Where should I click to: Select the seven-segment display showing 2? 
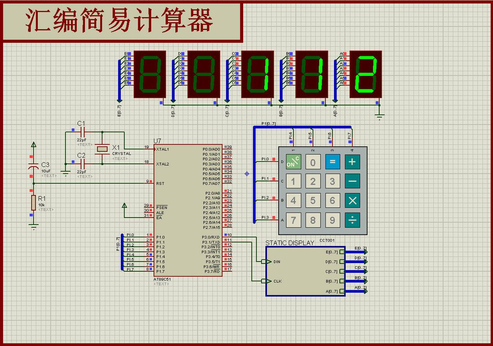coord(366,74)
